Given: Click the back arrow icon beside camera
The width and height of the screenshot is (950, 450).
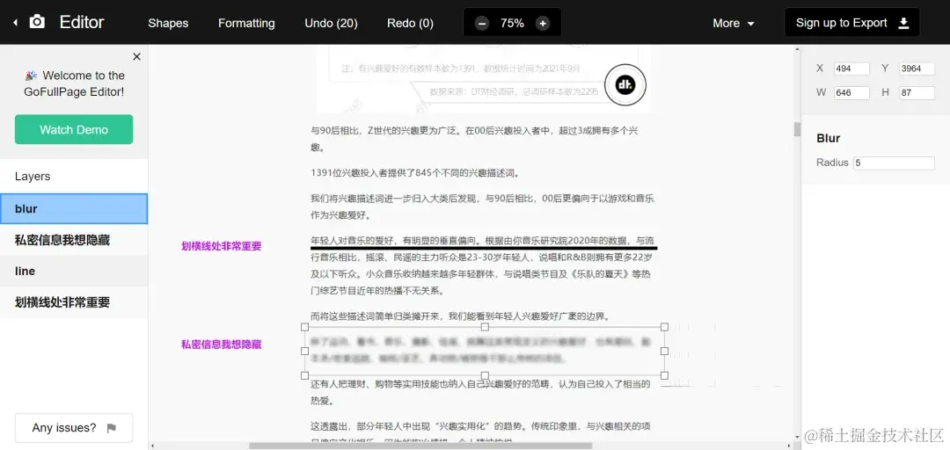Looking at the screenshot, I should click(x=15, y=23).
